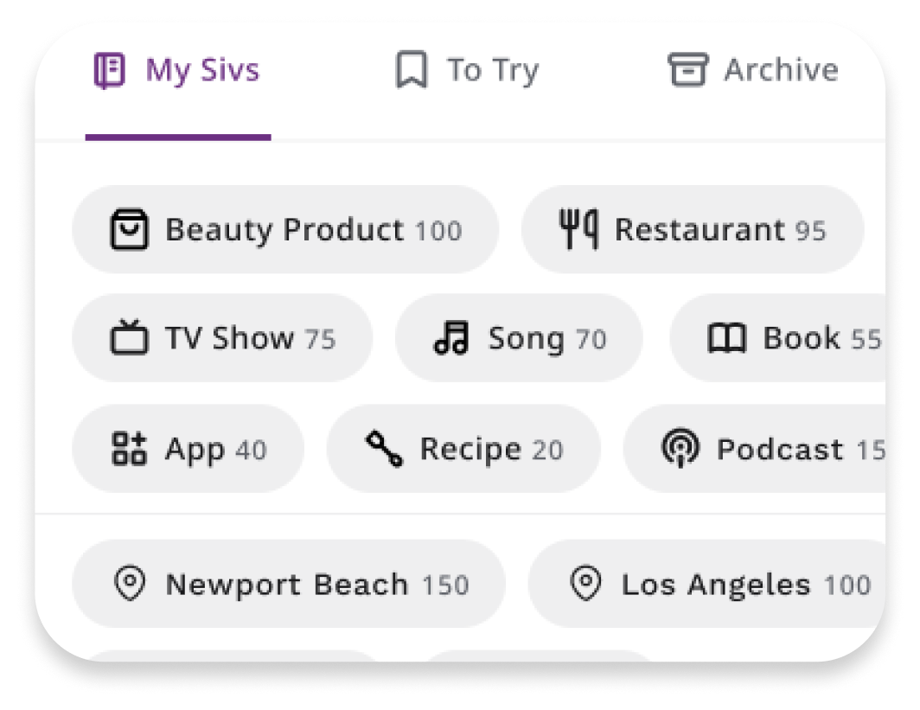The image size is (920, 710).
Task: Select the My Sivs tab
Action: (179, 70)
